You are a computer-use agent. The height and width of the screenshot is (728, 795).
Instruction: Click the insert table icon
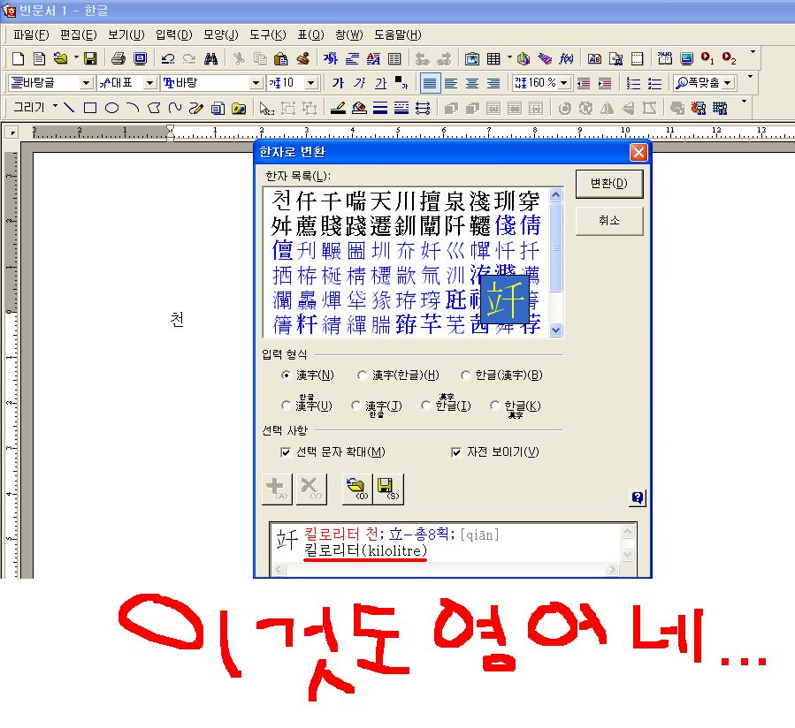(493, 59)
